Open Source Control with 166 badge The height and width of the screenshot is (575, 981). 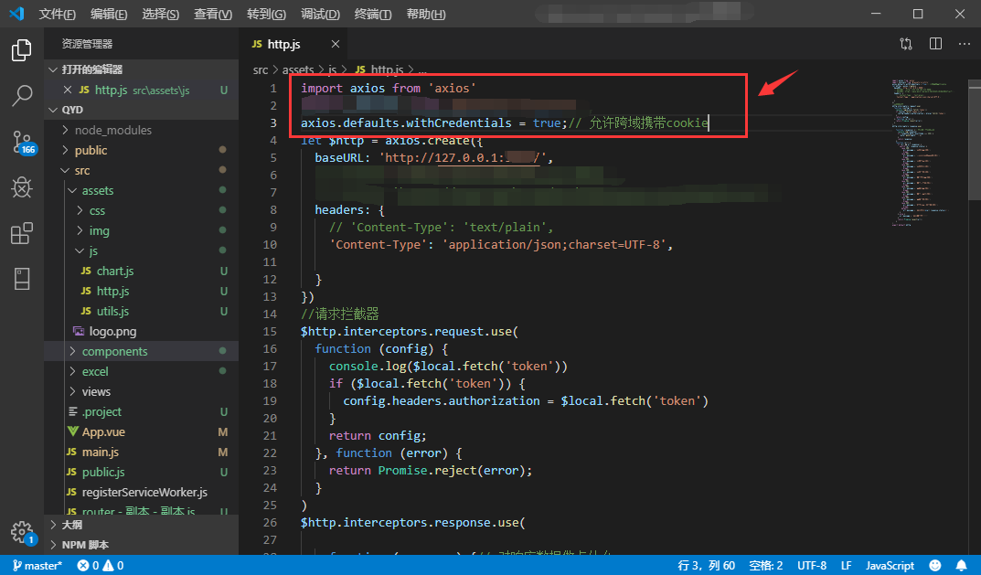click(24, 143)
